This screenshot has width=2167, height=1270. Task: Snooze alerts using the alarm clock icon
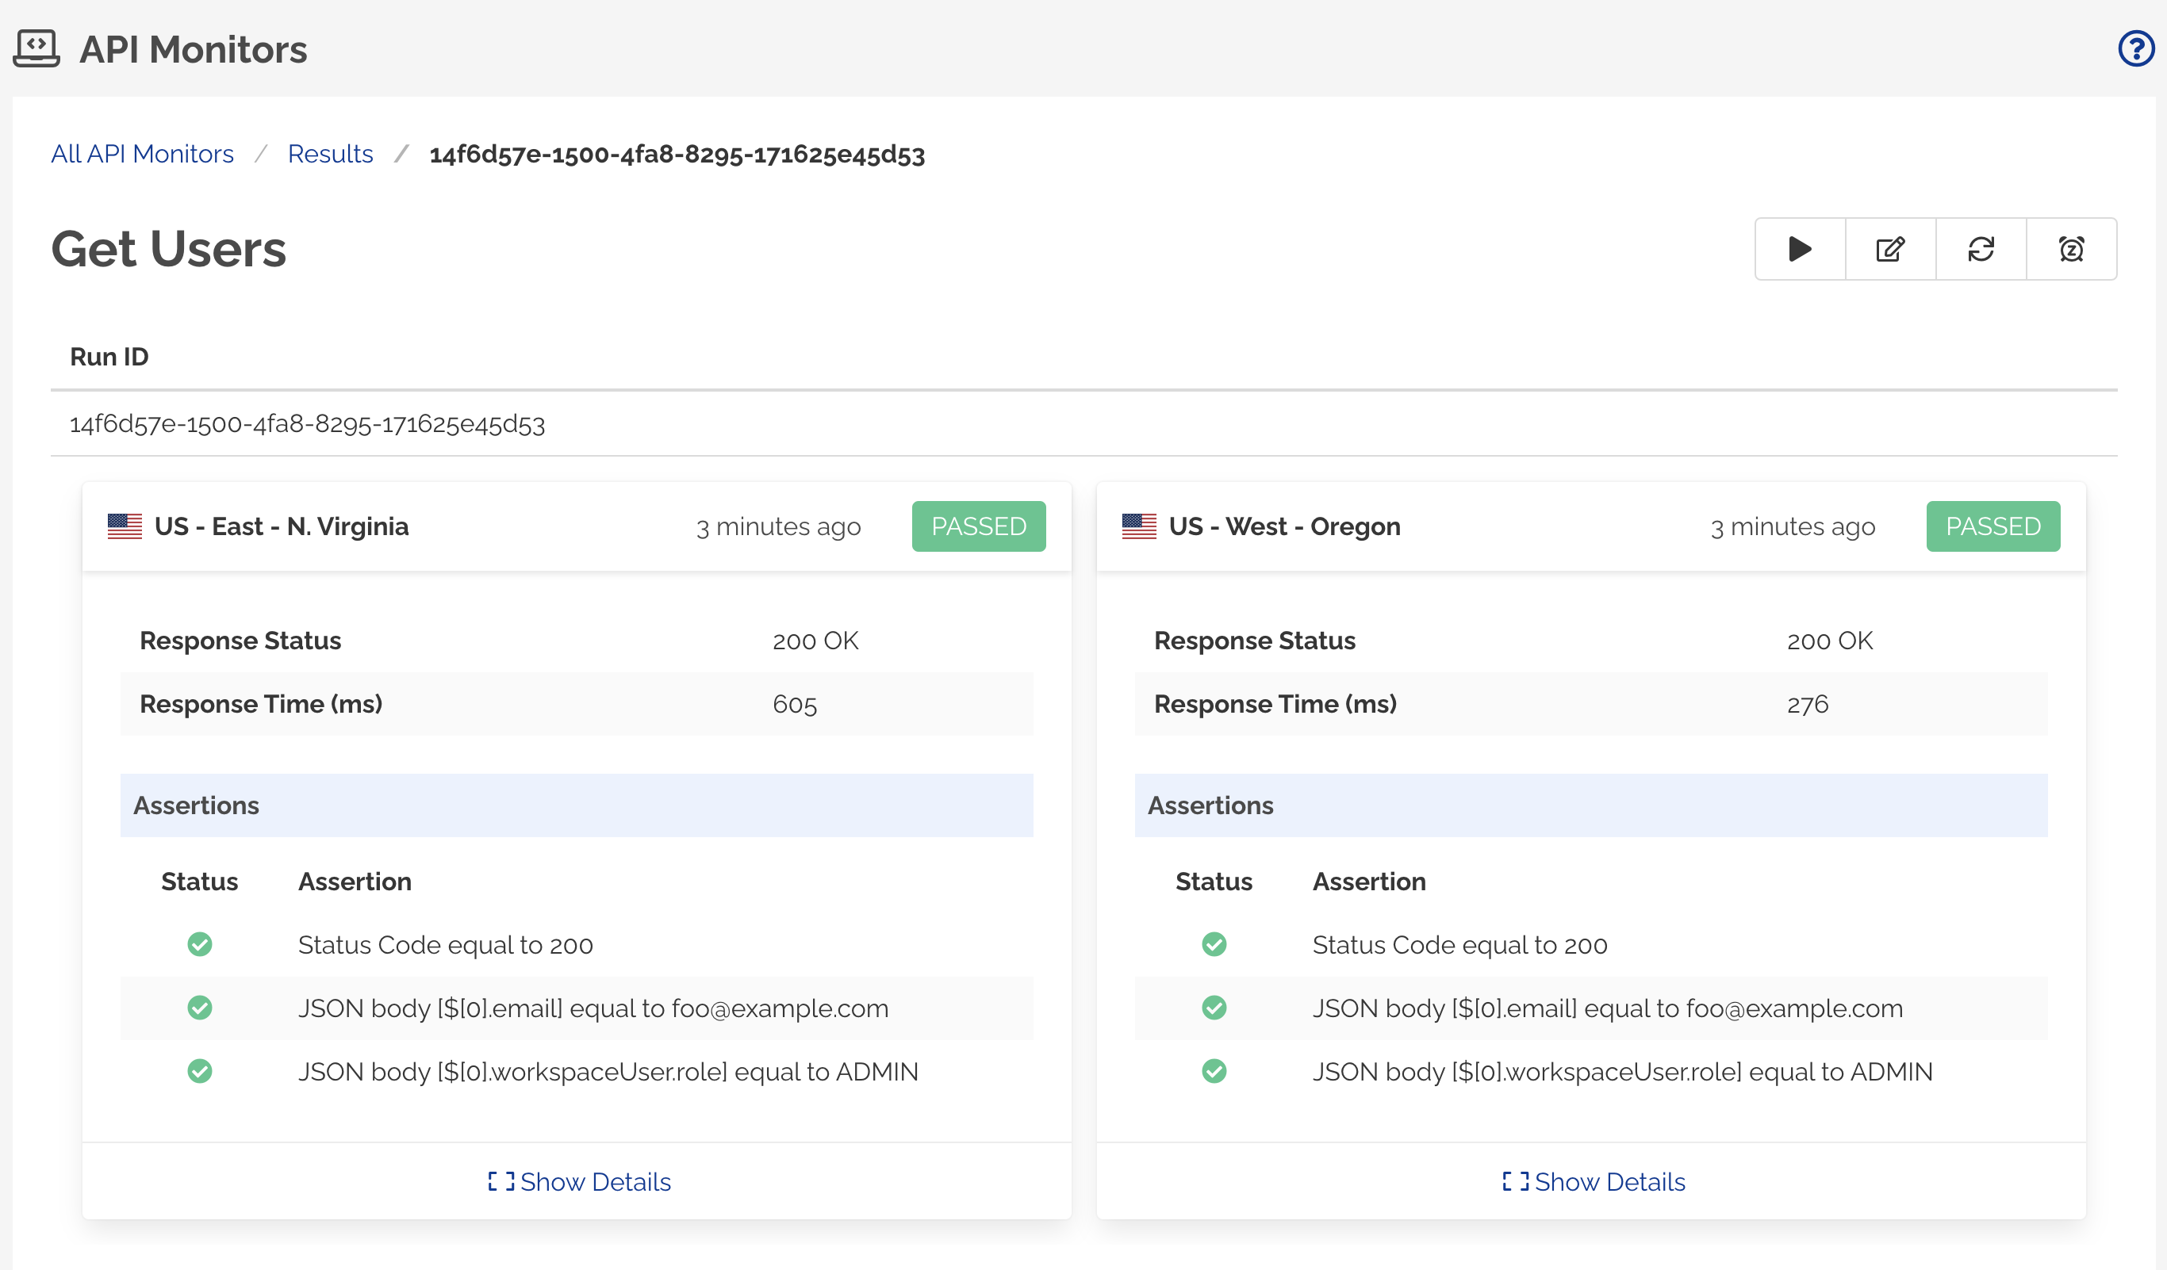pyautogui.click(x=2073, y=249)
